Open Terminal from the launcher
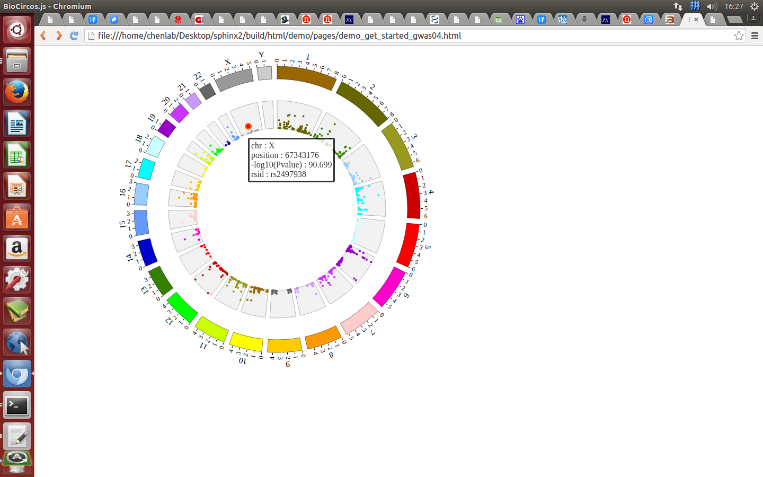763x477 pixels. point(17,405)
